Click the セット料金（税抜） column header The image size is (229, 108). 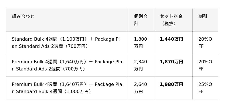pyautogui.click(x=173, y=20)
